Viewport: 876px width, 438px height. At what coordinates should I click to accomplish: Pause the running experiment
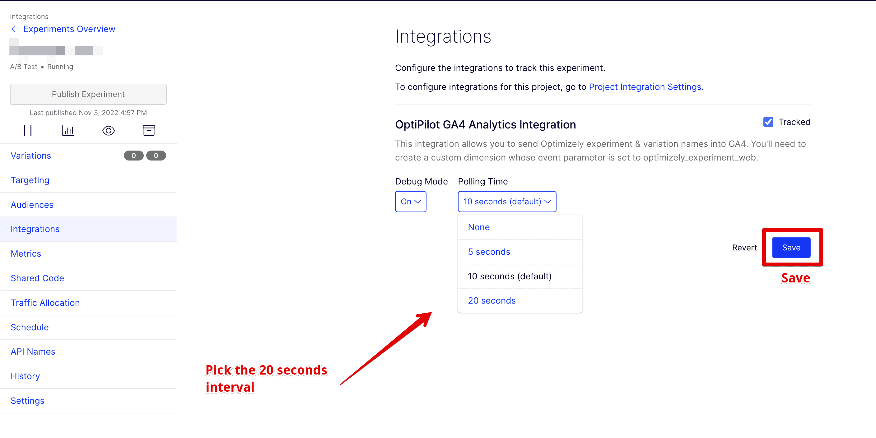28,130
